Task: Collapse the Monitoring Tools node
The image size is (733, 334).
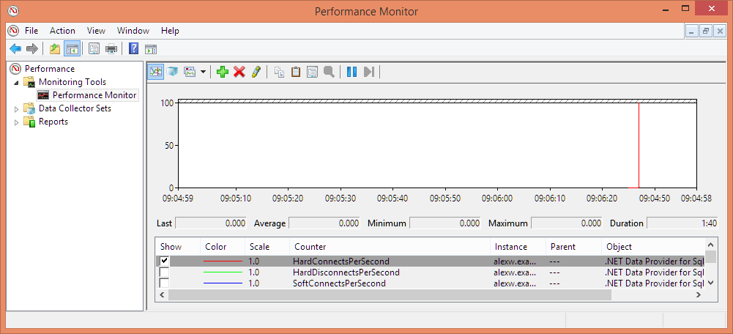Action: point(17,82)
